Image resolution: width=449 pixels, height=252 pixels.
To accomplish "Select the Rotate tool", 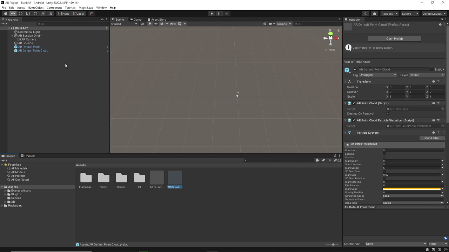I will pyautogui.click(x=20, y=14).
